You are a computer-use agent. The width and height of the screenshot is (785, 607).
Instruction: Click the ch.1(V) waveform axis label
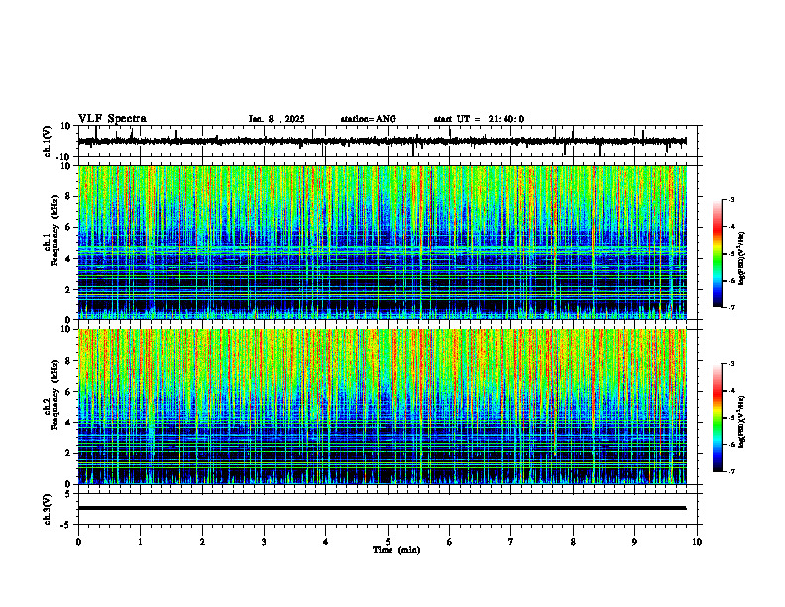click(48, 141)
